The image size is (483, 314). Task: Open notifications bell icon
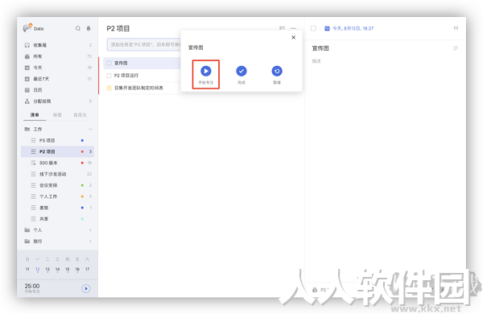(x=89, y=28)
